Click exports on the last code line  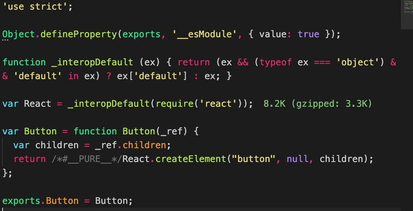pyautogui.click(x=21, y=200)
